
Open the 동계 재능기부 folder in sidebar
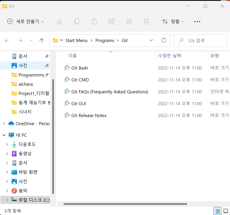[x=25, y=103]
